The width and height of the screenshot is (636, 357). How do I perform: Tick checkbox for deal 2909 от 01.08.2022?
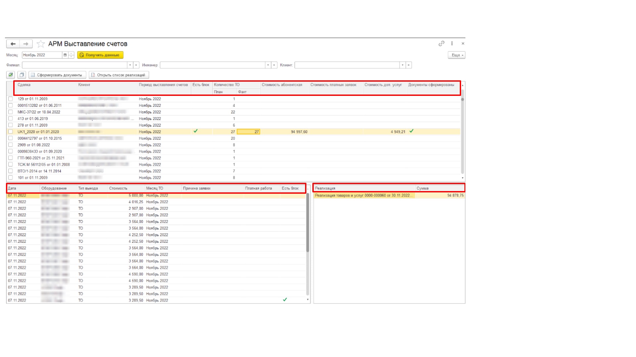pos(11,145)
